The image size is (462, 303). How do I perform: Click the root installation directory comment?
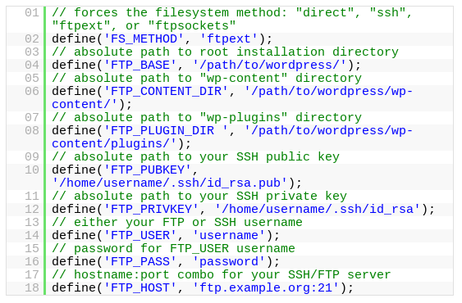click(x=225, y=52)
